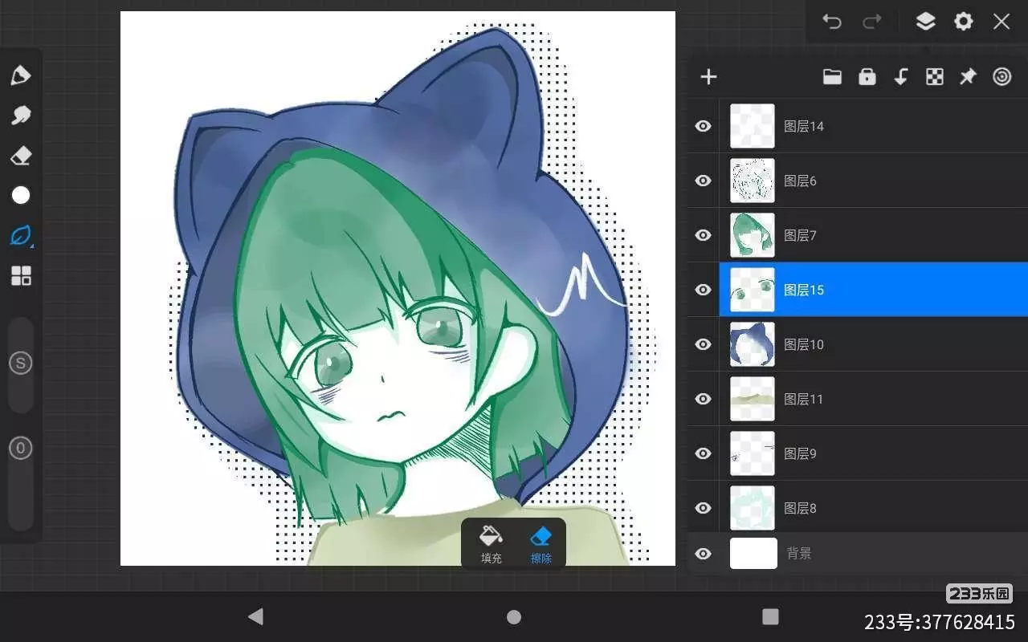The width and height of the screenshot is (1028, 642).
Task: Select the pen brush tool
Action: (21, 75)
